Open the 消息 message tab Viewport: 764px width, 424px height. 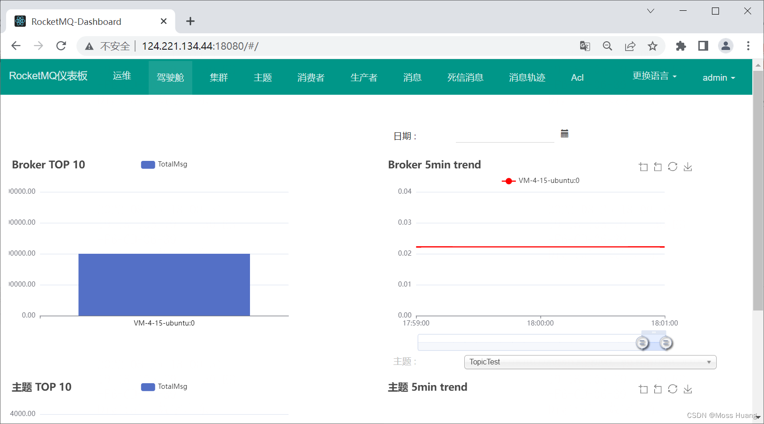click(412, 77)
